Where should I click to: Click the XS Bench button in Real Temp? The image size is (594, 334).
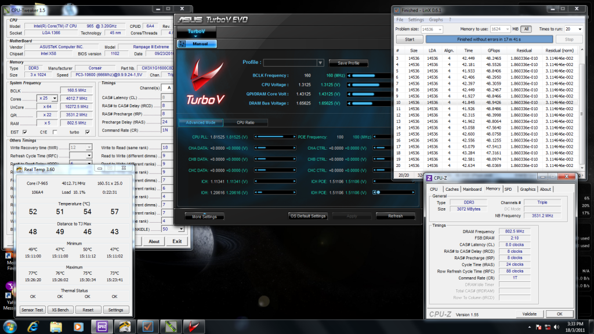coord(60,310)
